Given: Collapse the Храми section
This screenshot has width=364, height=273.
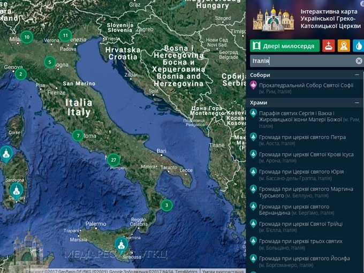Looking at the screenshot, I should coord(357,102).
